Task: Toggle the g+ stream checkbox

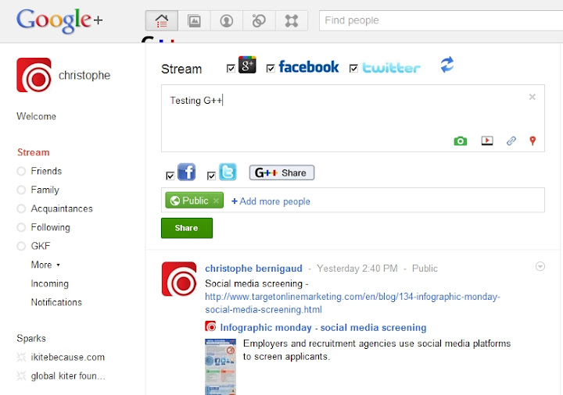Action: point(231,68)
